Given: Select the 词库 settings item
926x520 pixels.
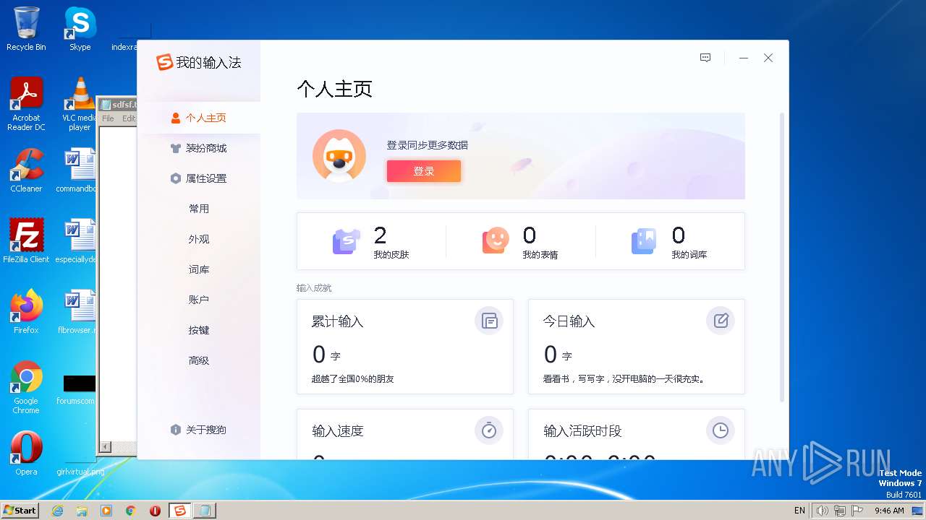Looking at the screenshot, I should coord(199,269).
